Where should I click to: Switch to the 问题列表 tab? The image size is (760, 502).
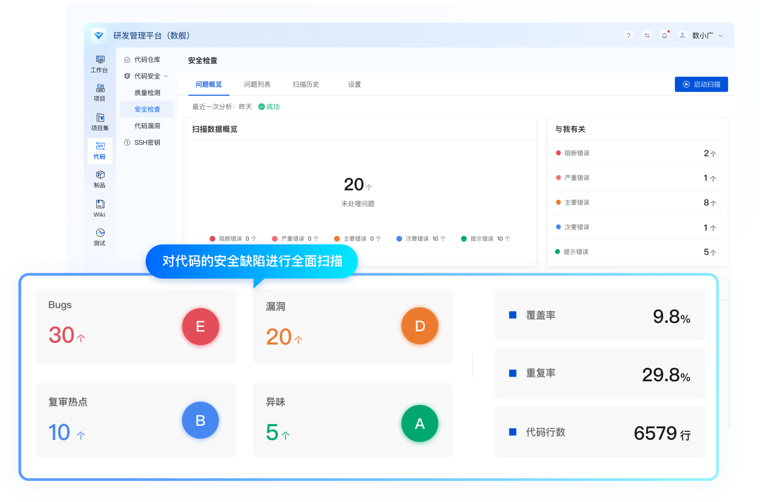tap(257, 85)
